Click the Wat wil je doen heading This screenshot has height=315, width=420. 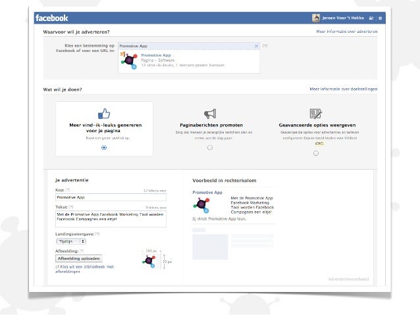tap(63, 89)
